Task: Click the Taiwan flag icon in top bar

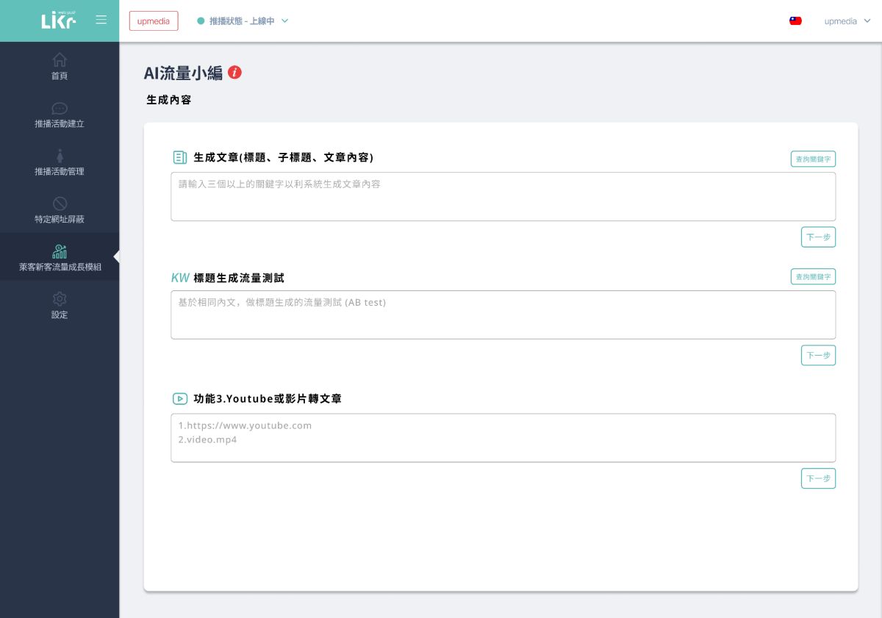Action: click(x=795, y=21)
